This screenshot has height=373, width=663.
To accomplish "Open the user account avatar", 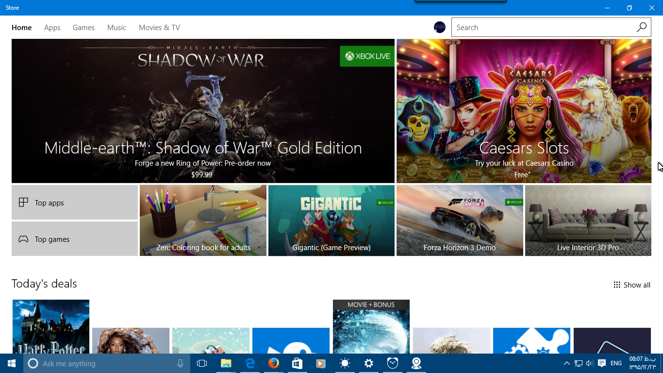I will (440, 27).
